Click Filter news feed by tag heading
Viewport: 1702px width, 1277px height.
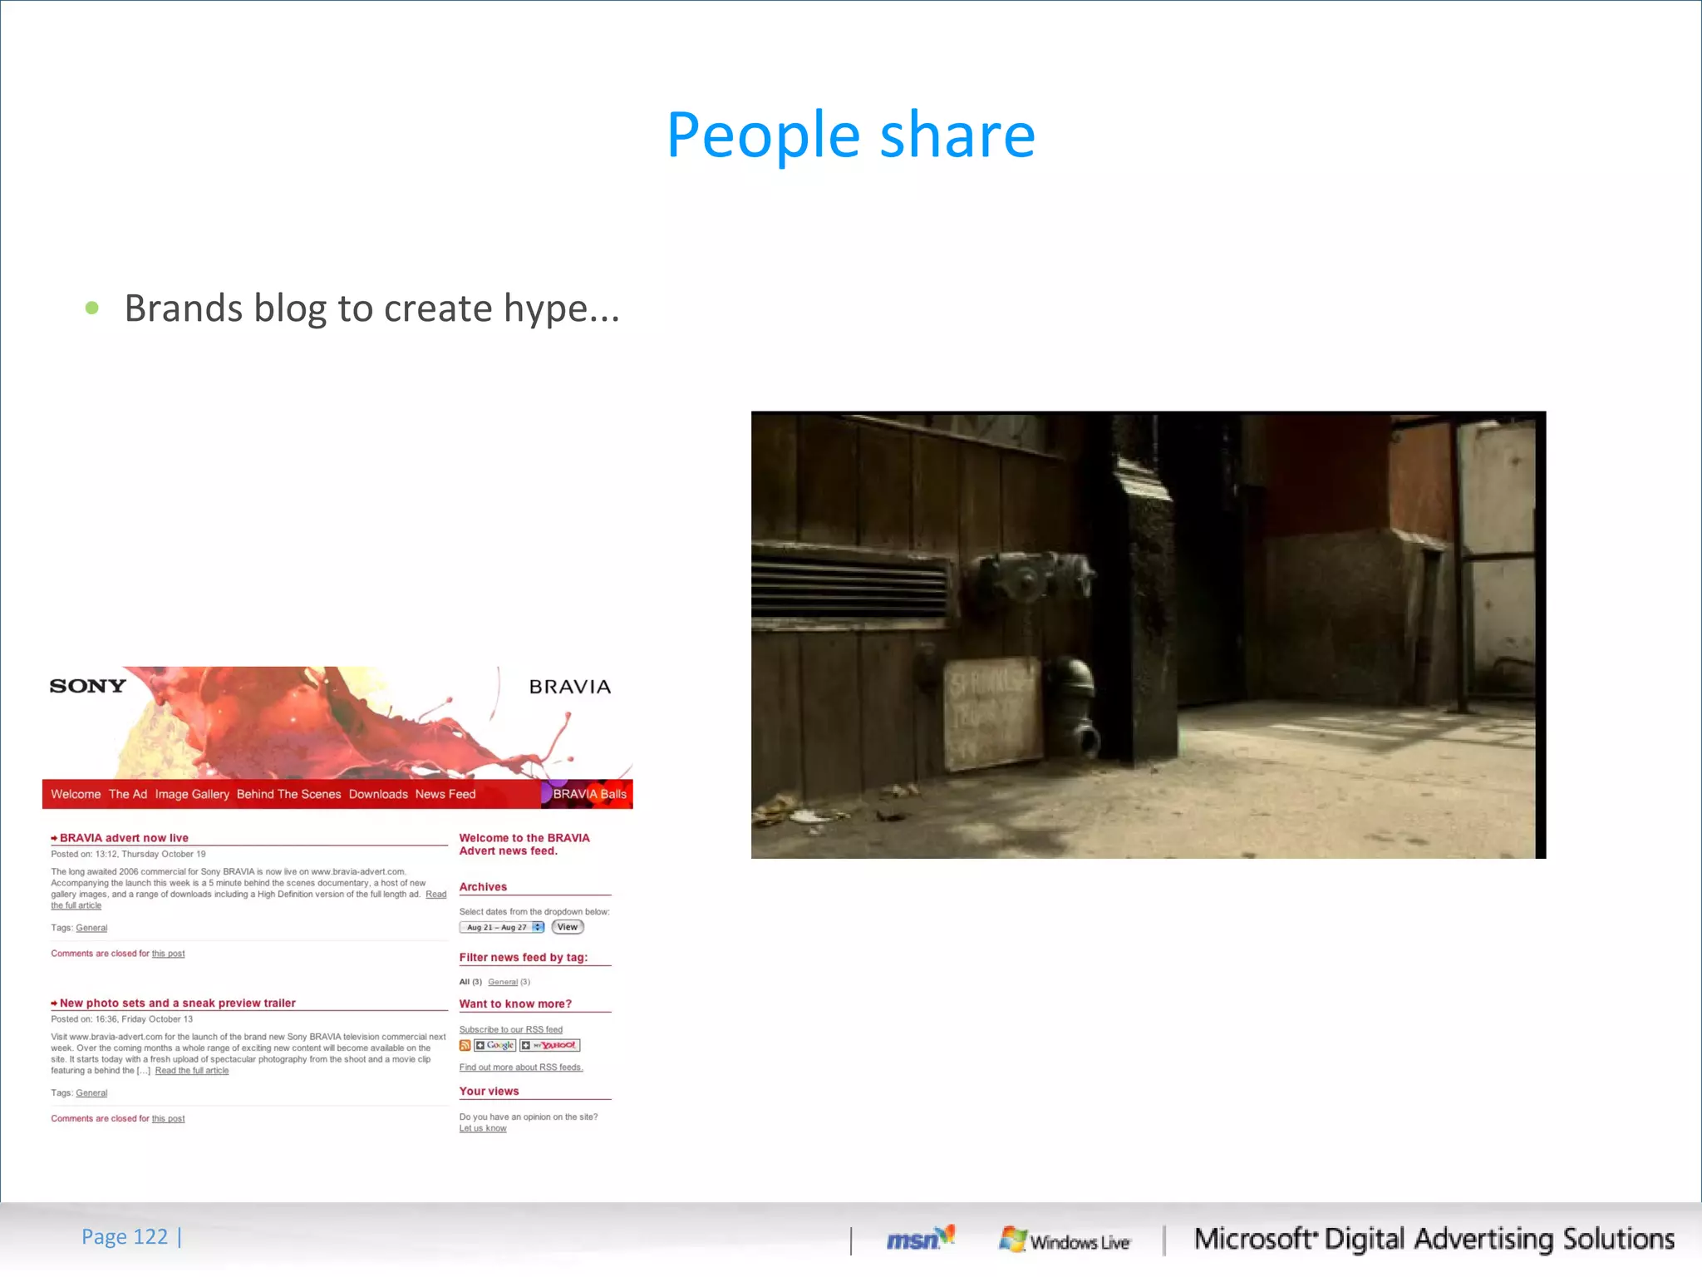coord(524,958)
